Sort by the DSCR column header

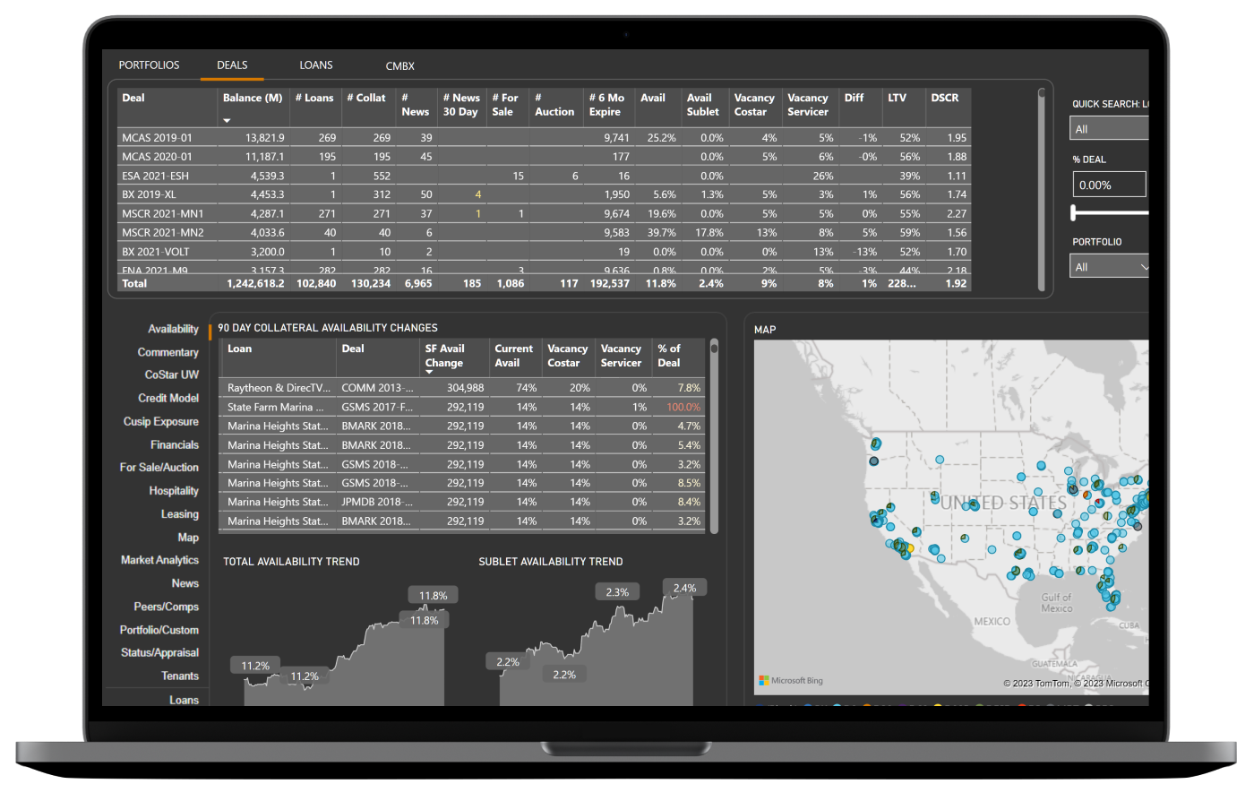pos(945,99)
